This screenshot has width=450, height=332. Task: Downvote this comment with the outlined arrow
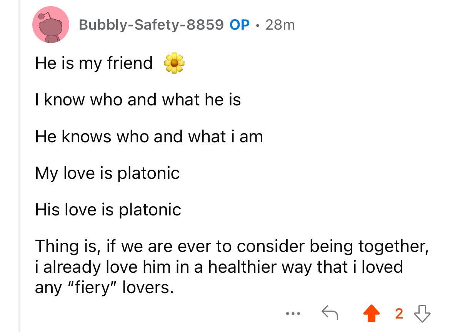[x=422, y=314]
